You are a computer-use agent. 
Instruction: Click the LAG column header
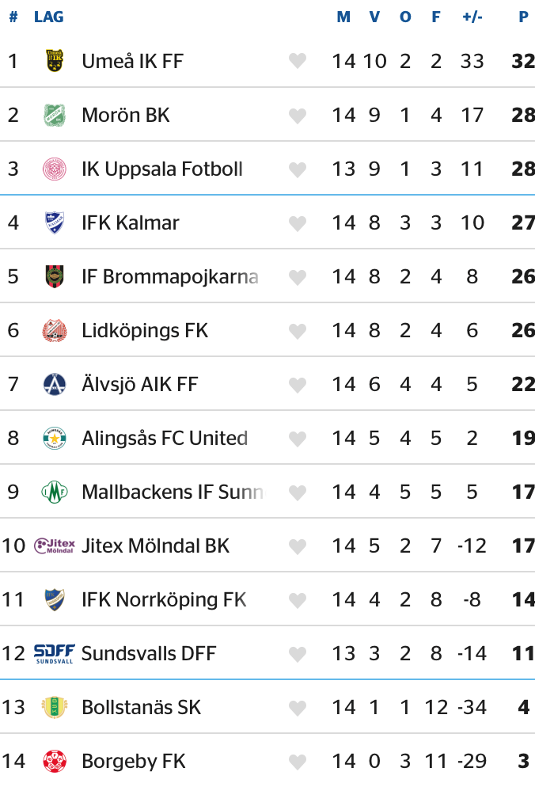click(x=49, y=17)
